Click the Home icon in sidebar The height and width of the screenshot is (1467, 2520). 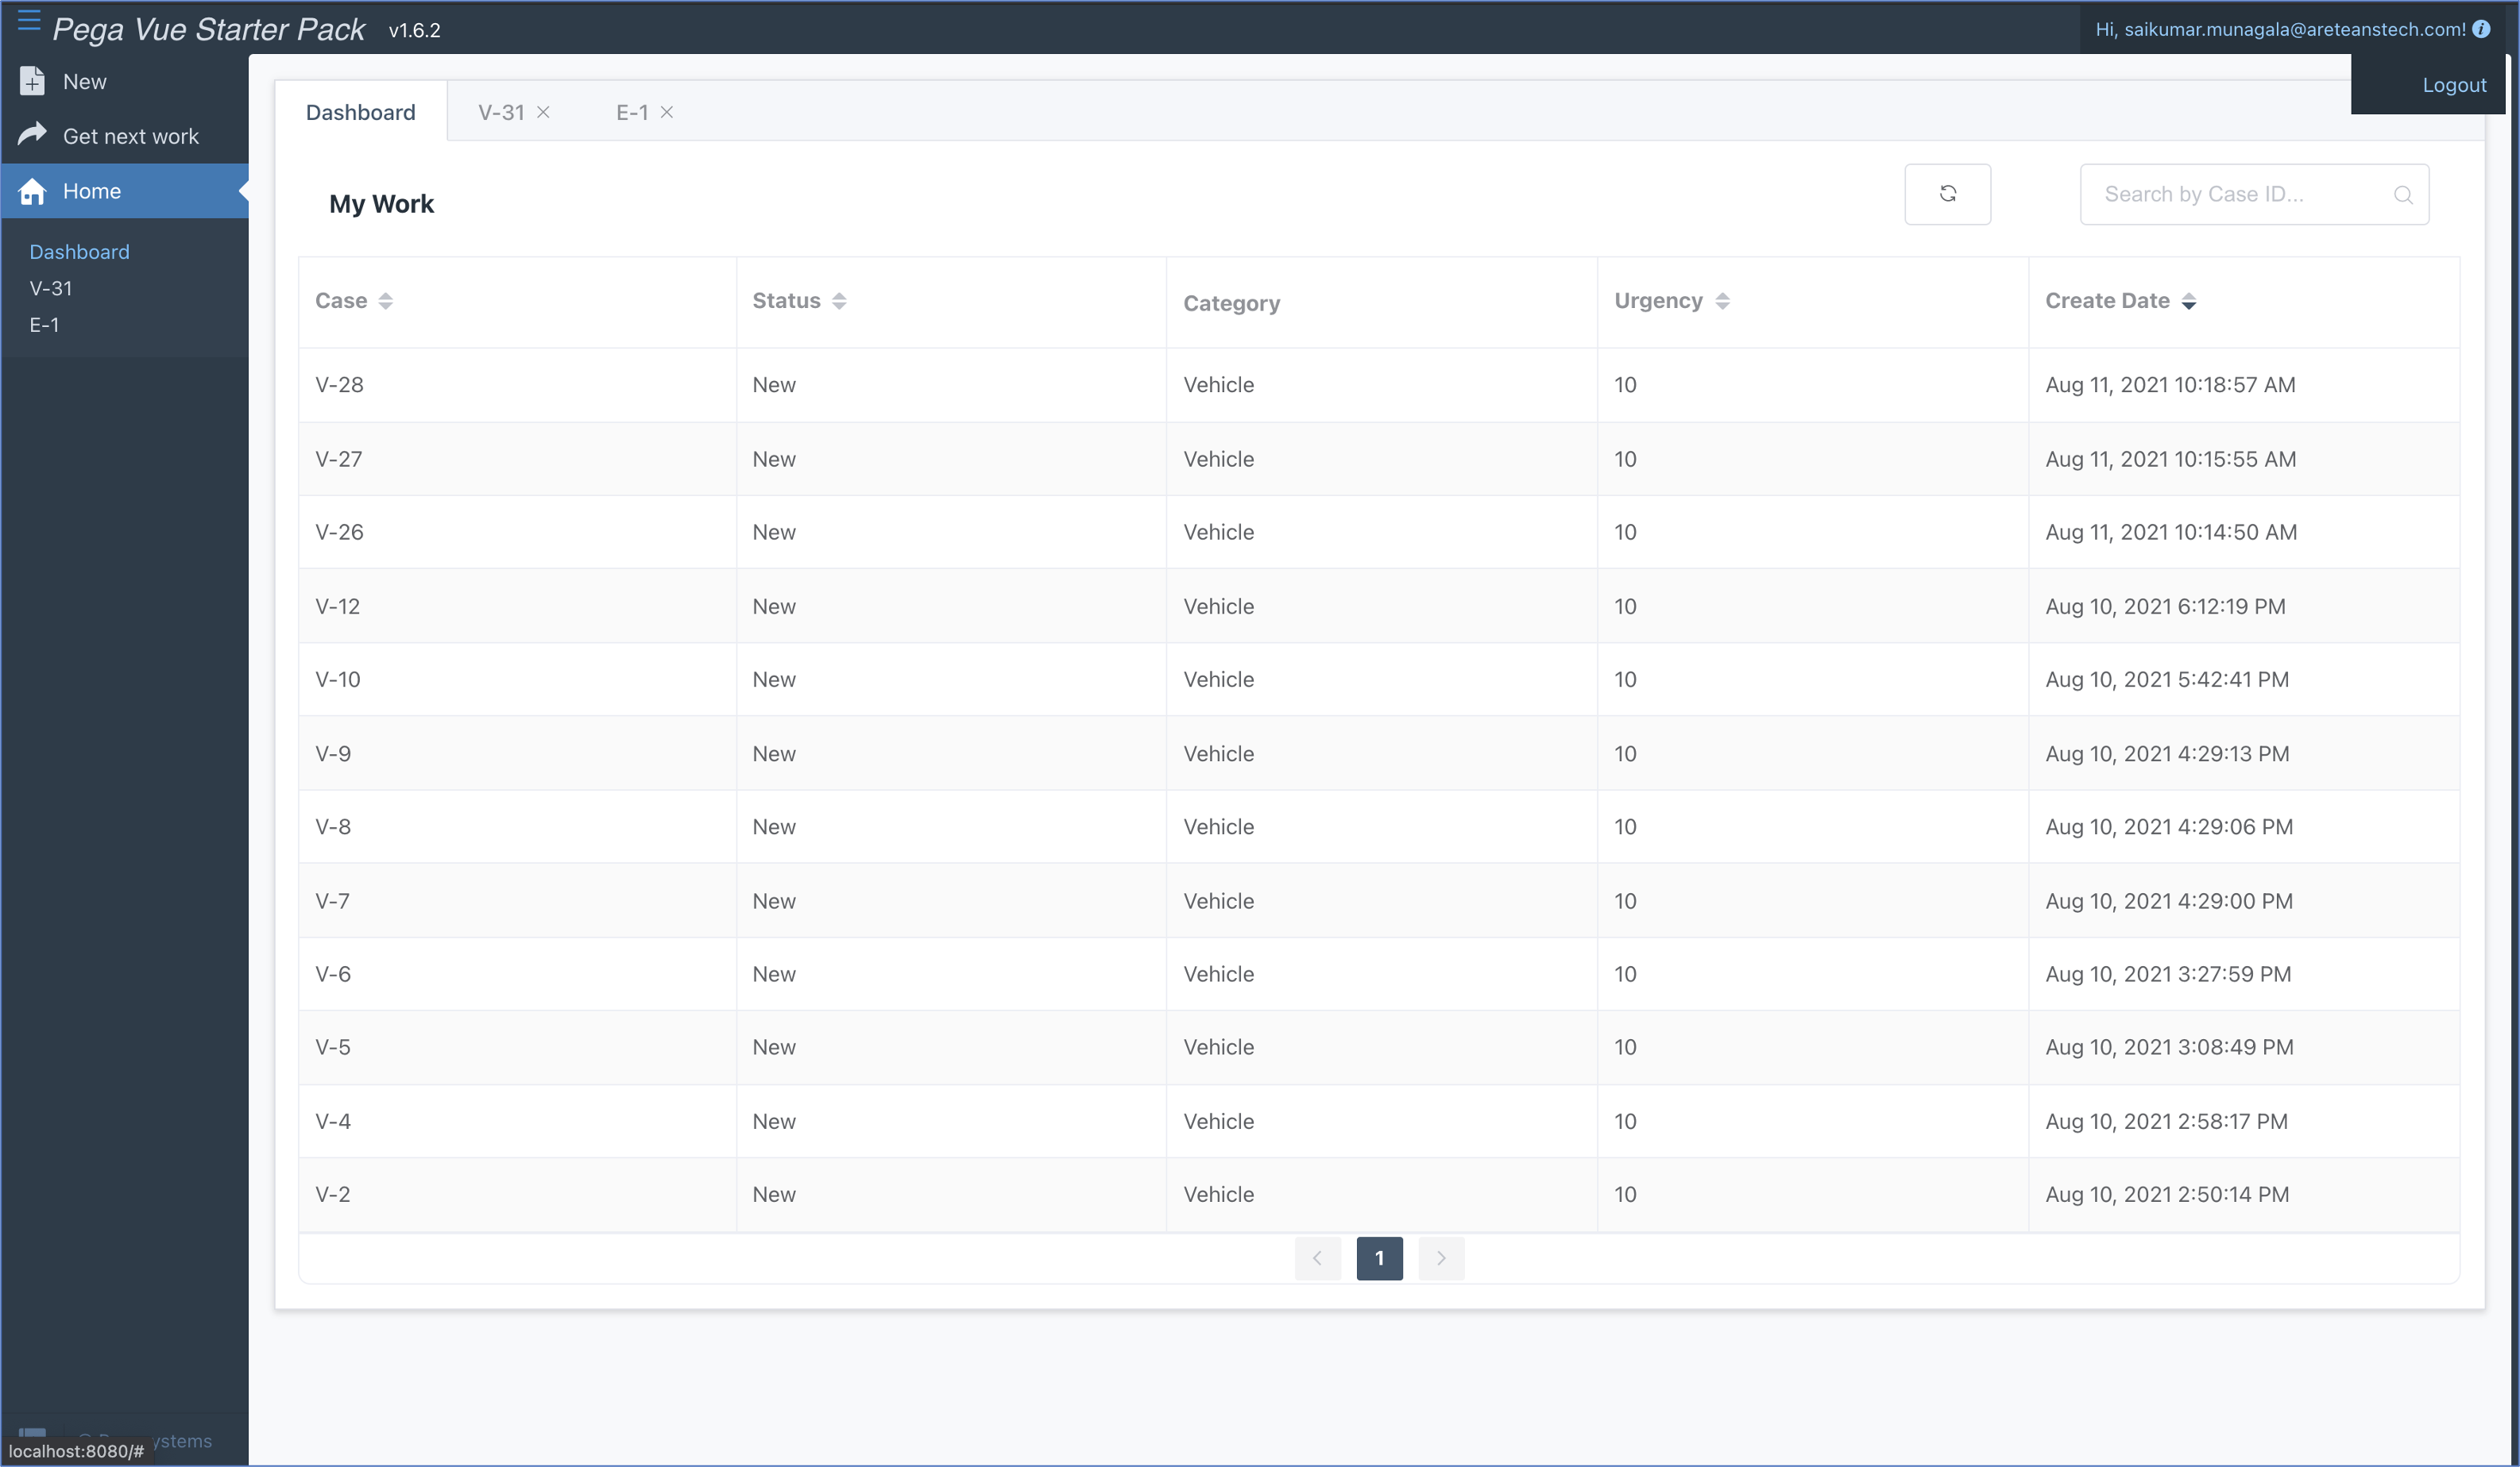(31, 191)
